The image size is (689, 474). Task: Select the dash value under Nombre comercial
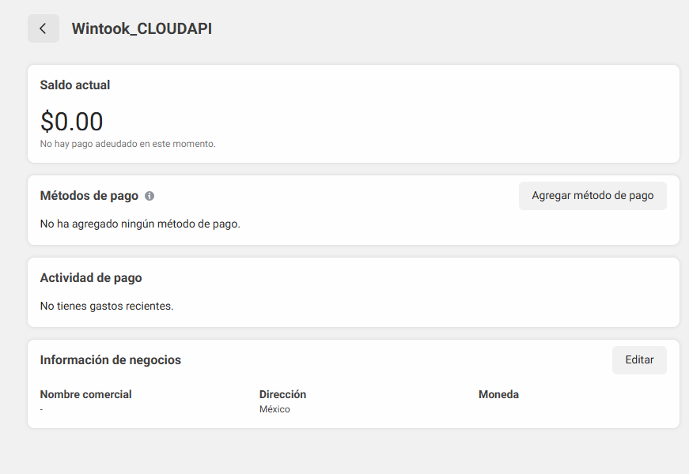click(42, 409)
